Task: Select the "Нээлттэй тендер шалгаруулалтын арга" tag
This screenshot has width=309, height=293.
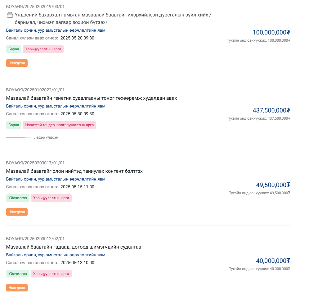Action: [x=59, y=125]
